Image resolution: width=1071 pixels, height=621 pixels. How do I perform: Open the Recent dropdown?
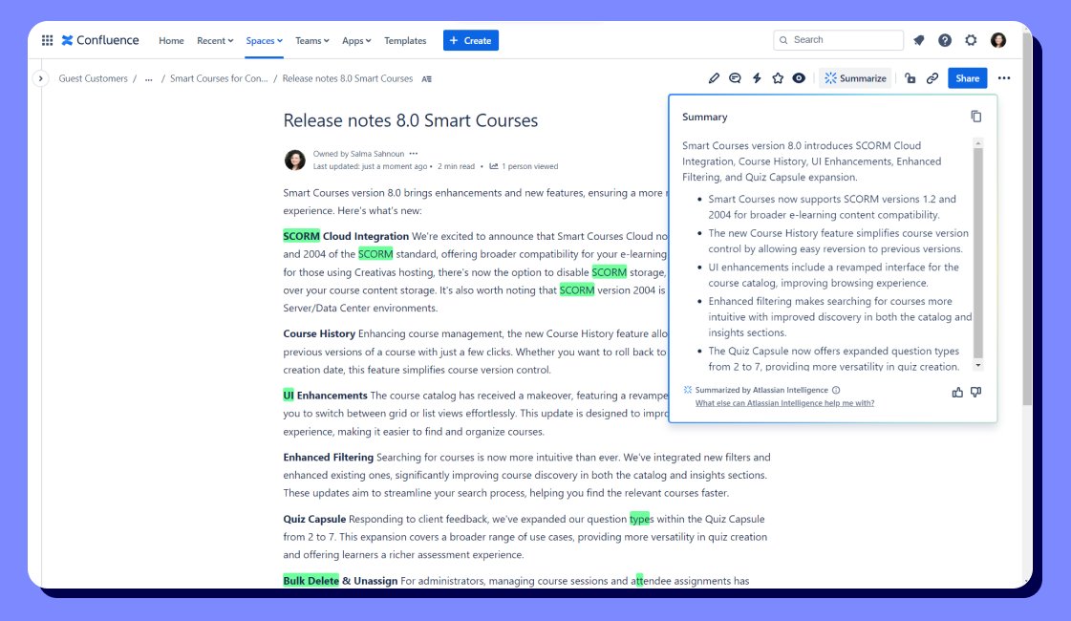[215, 41]
